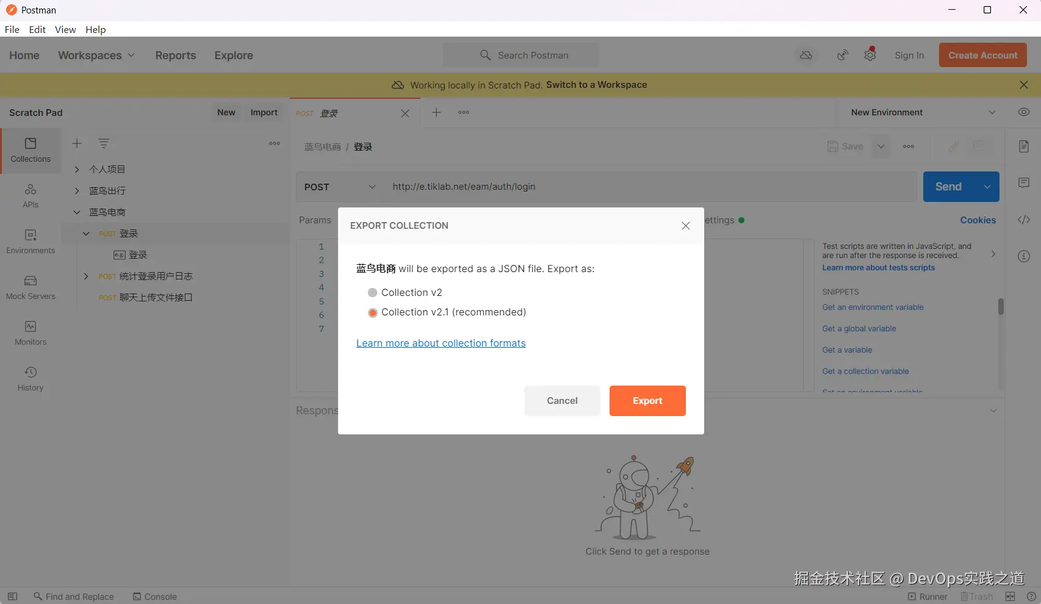The image size is (1041, 604).
Task: Open the New Environment selector dropdown
Action: (923, 112)
